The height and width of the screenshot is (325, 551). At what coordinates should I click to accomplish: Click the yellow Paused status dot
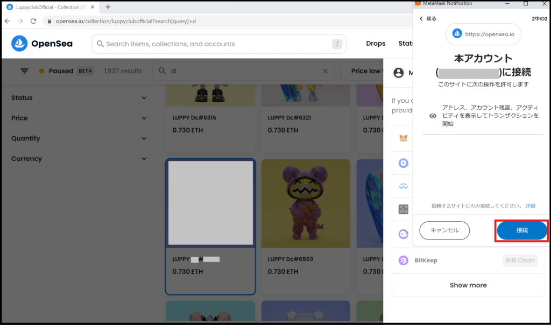click(41, 71)
